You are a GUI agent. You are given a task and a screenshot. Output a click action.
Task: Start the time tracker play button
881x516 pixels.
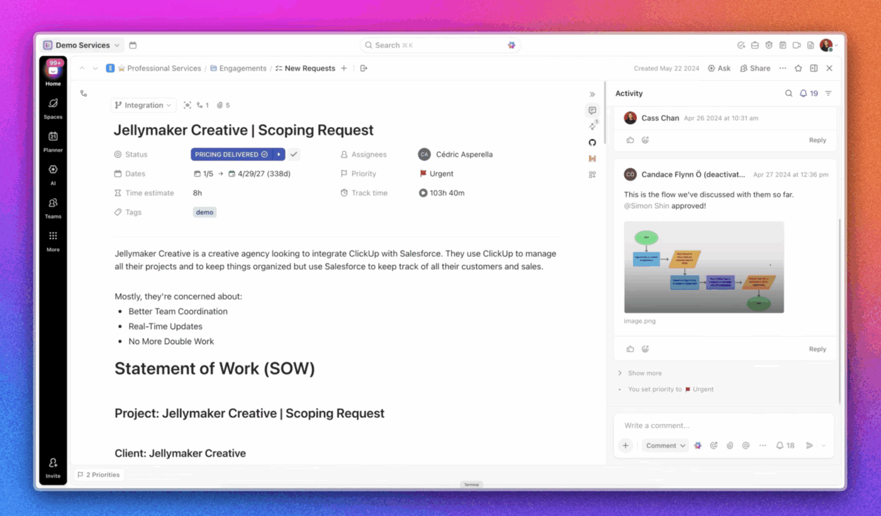423,193
